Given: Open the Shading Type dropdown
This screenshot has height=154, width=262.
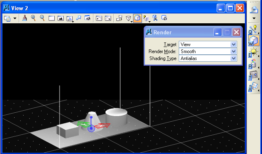Looking at the screenshot, I should 233,58.
